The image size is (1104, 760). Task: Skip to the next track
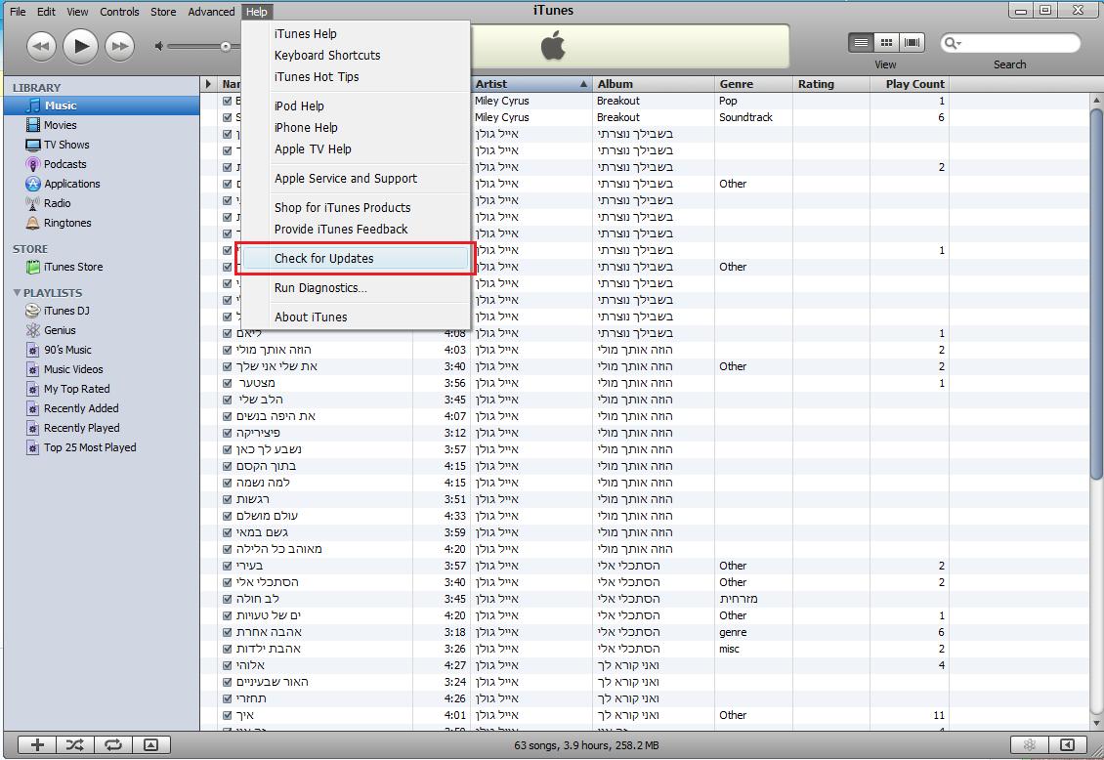click(x=119, y=46)
